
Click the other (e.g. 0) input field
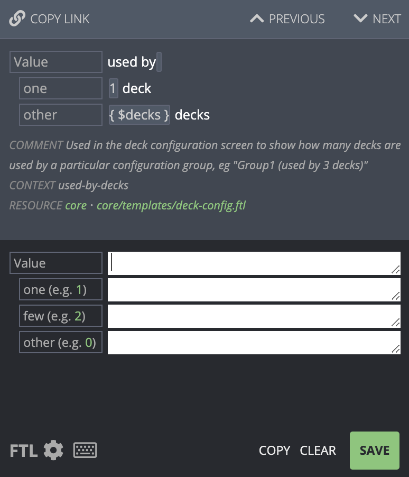254,343
